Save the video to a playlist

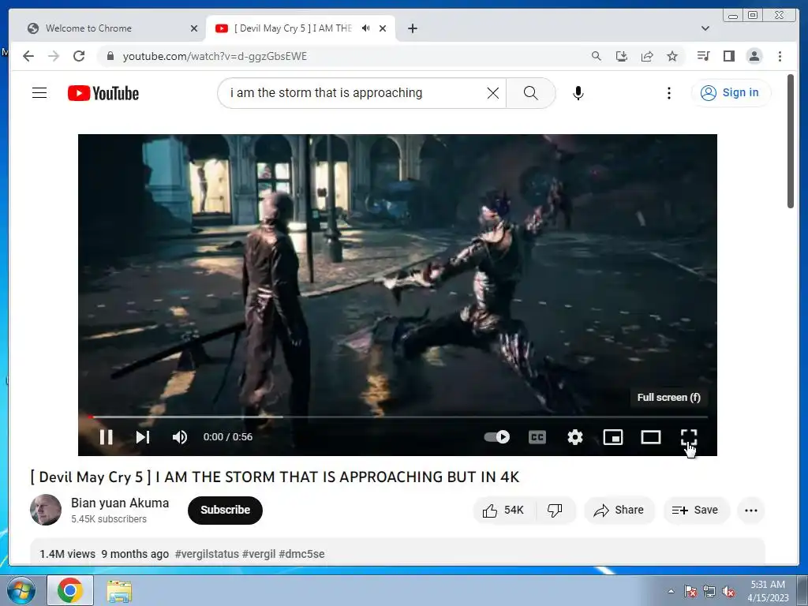coord(696,511)
